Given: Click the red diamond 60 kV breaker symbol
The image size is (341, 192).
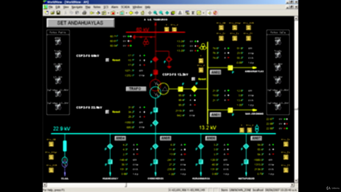Looking at the screenshot, I should (155, 59).
